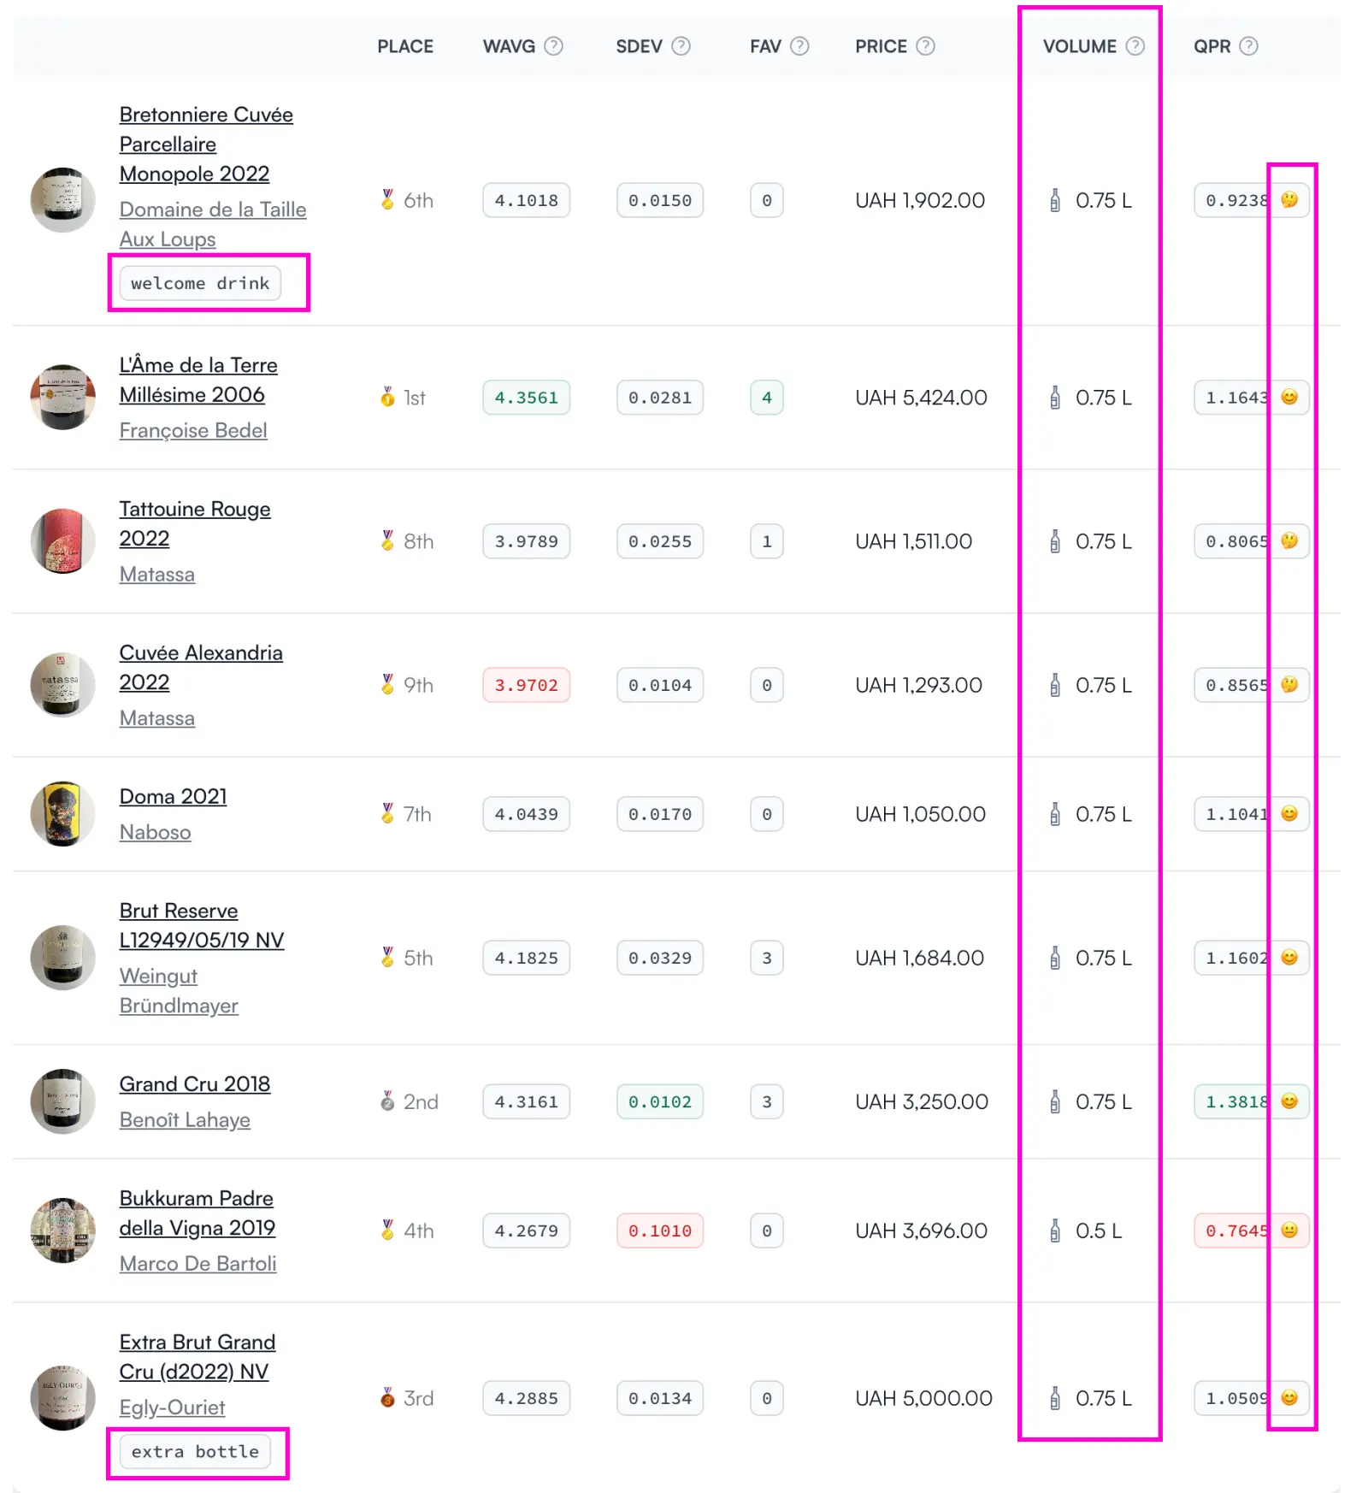
Task: Click the extra bottle tag
Action: 195,1451
